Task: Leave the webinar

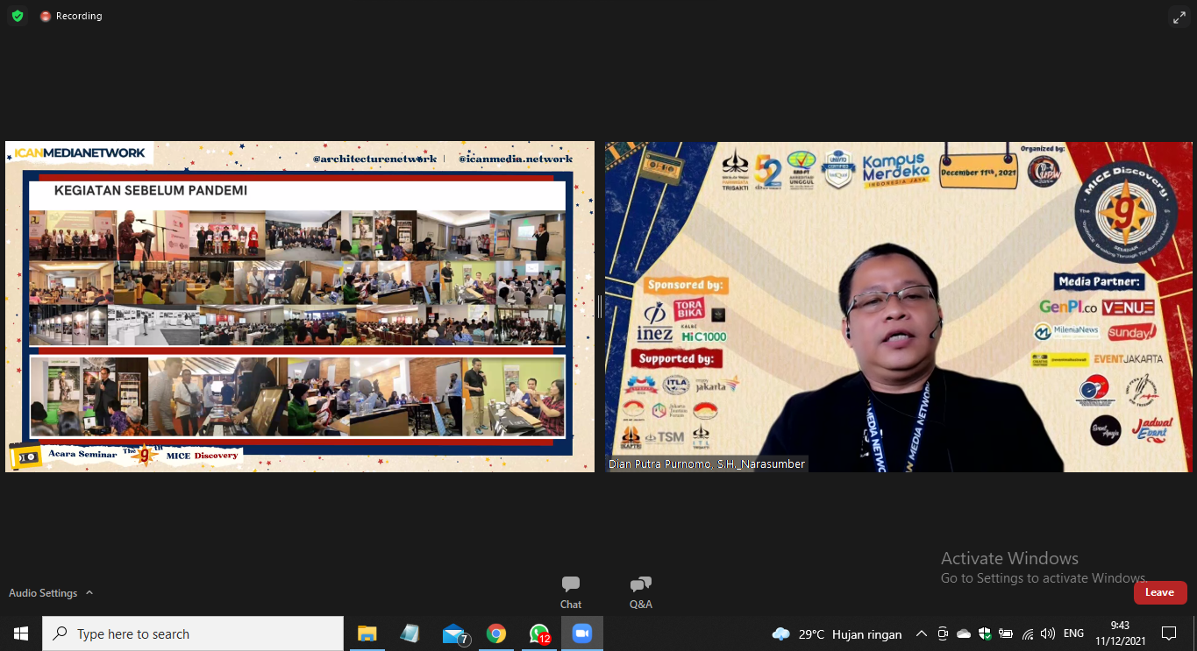Action: 1159,592
